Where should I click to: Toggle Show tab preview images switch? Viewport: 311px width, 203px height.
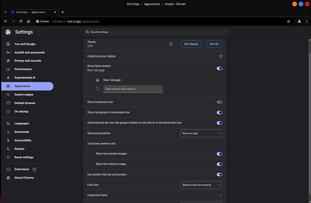[x=220, y=154]
